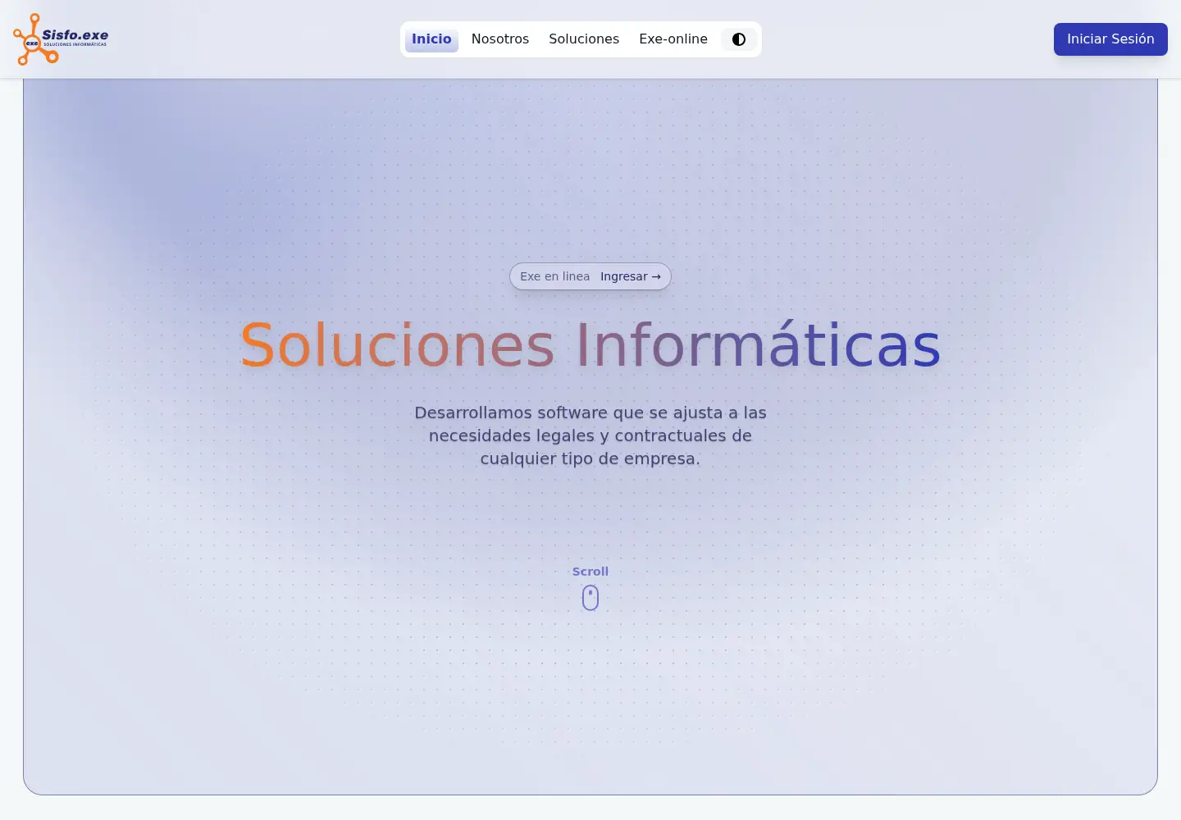Follow the Ingresar arrow link

pyautogui.click(x=631, y=276)
